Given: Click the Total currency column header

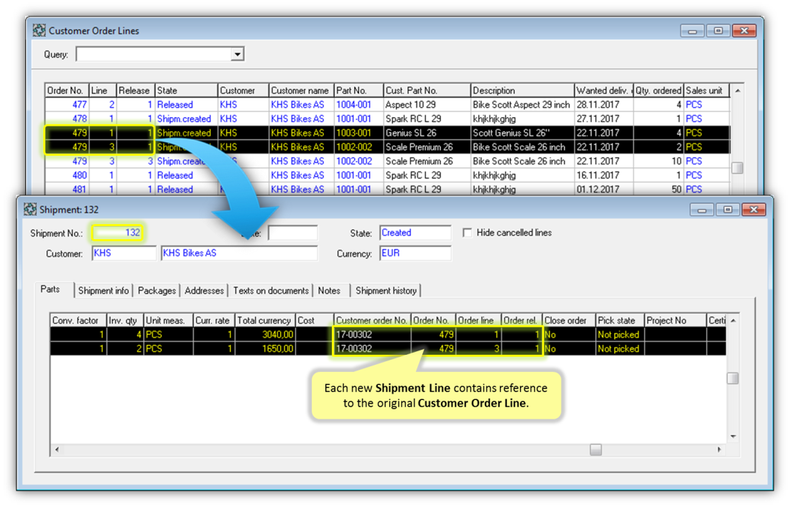Looking at the screenshot, I should click(264, 320).
